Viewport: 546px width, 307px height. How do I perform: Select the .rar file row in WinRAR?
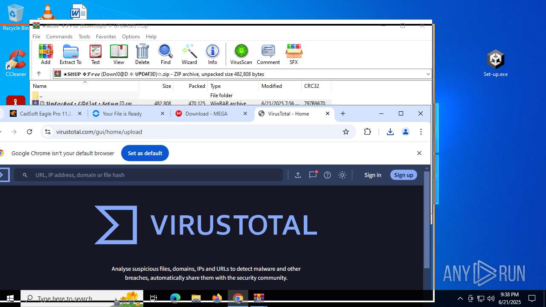point(181,103)
